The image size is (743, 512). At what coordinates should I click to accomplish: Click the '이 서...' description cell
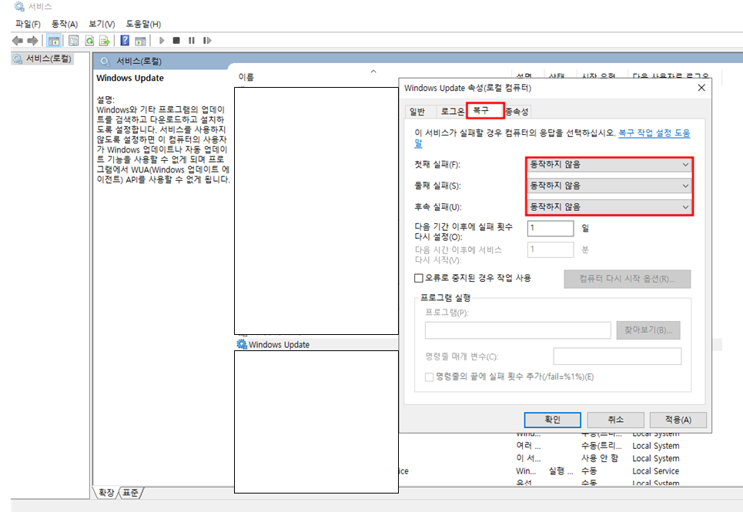tap(528, 458)
